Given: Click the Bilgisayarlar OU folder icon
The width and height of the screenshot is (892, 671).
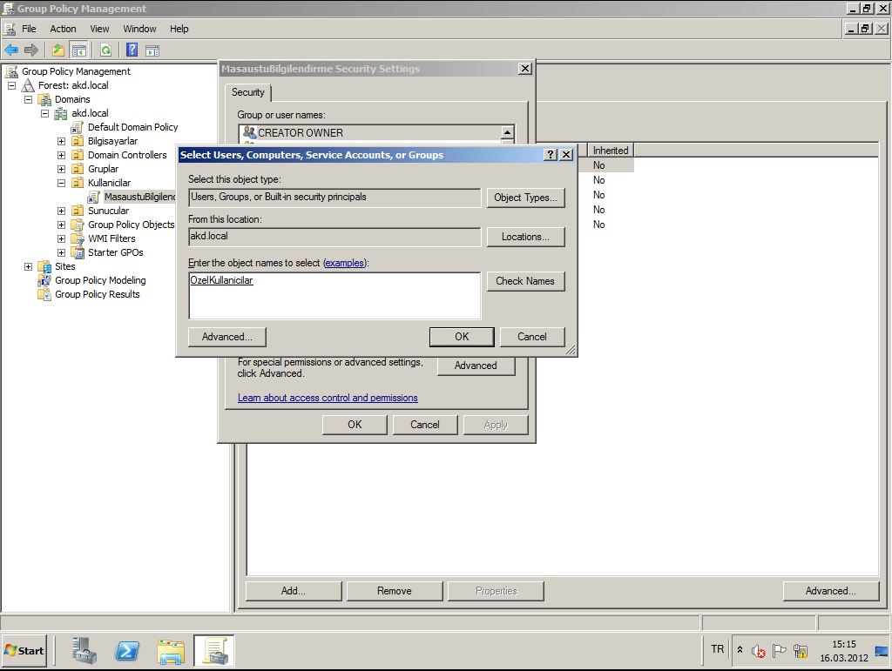Looking at the screenshot, I should (x=78, y=141).
